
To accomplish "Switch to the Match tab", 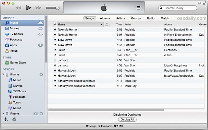I will click(165, 18).
